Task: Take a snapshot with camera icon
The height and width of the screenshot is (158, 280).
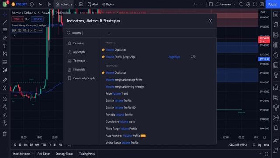Action: coord(262,4)
